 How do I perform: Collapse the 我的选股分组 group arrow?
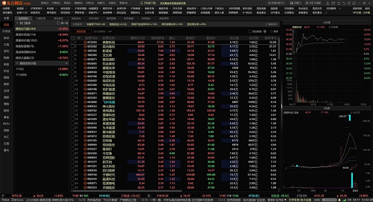tap(17, 63)
